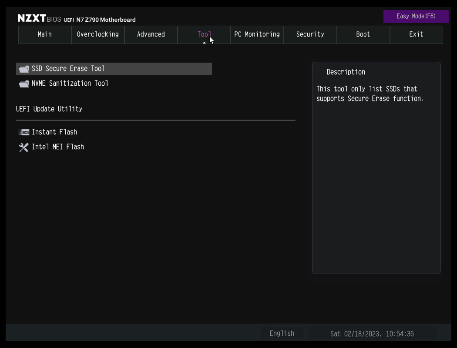457x348 pixels.
Task: Open the Boot tab
Action: pos(363,34)
